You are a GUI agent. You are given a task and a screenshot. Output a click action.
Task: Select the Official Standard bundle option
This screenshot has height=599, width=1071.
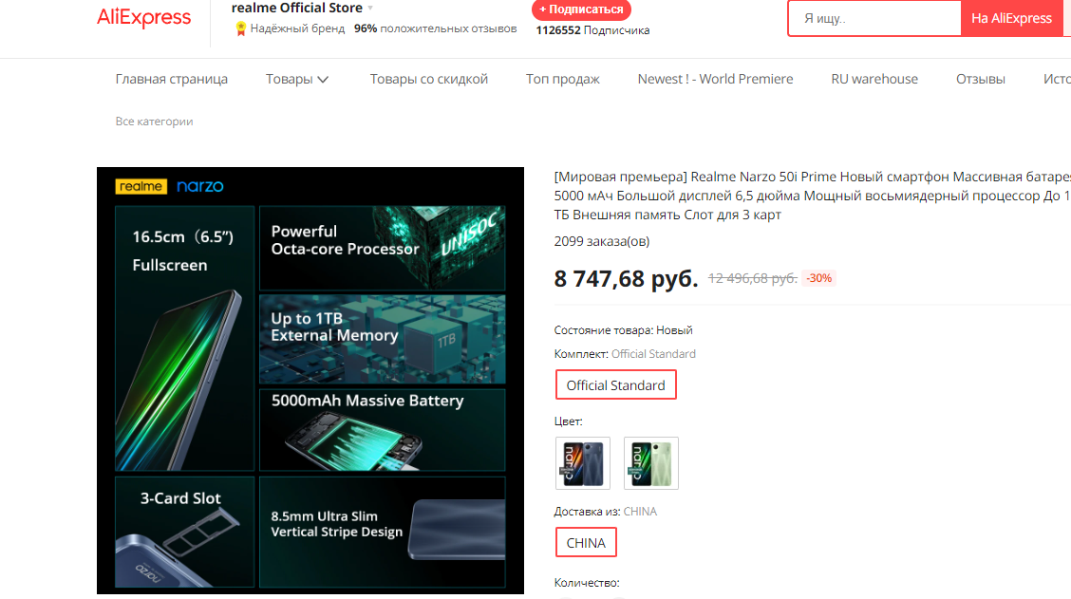616,385
